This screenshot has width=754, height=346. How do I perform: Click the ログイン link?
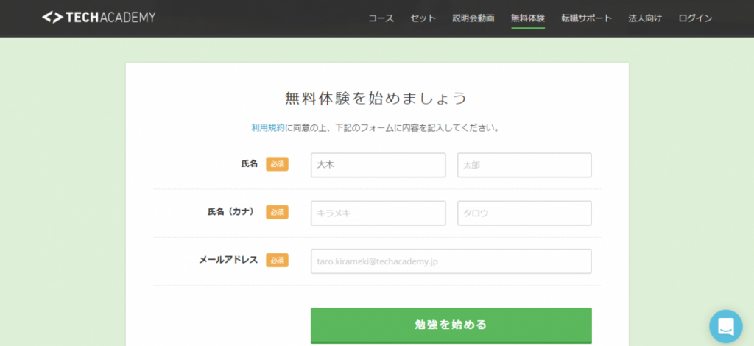(x=695, y=18)
